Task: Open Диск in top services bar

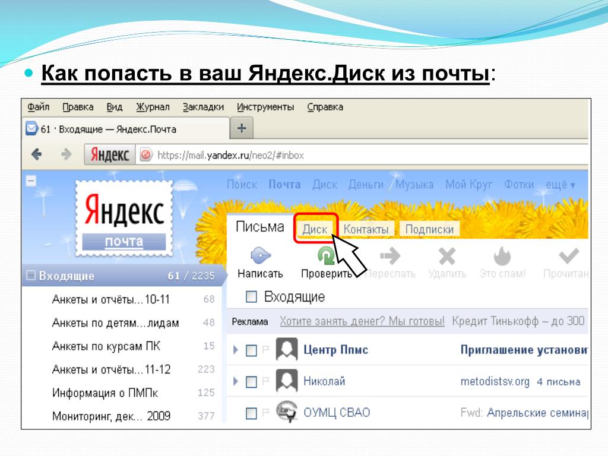Action: (x=325, y=185)
